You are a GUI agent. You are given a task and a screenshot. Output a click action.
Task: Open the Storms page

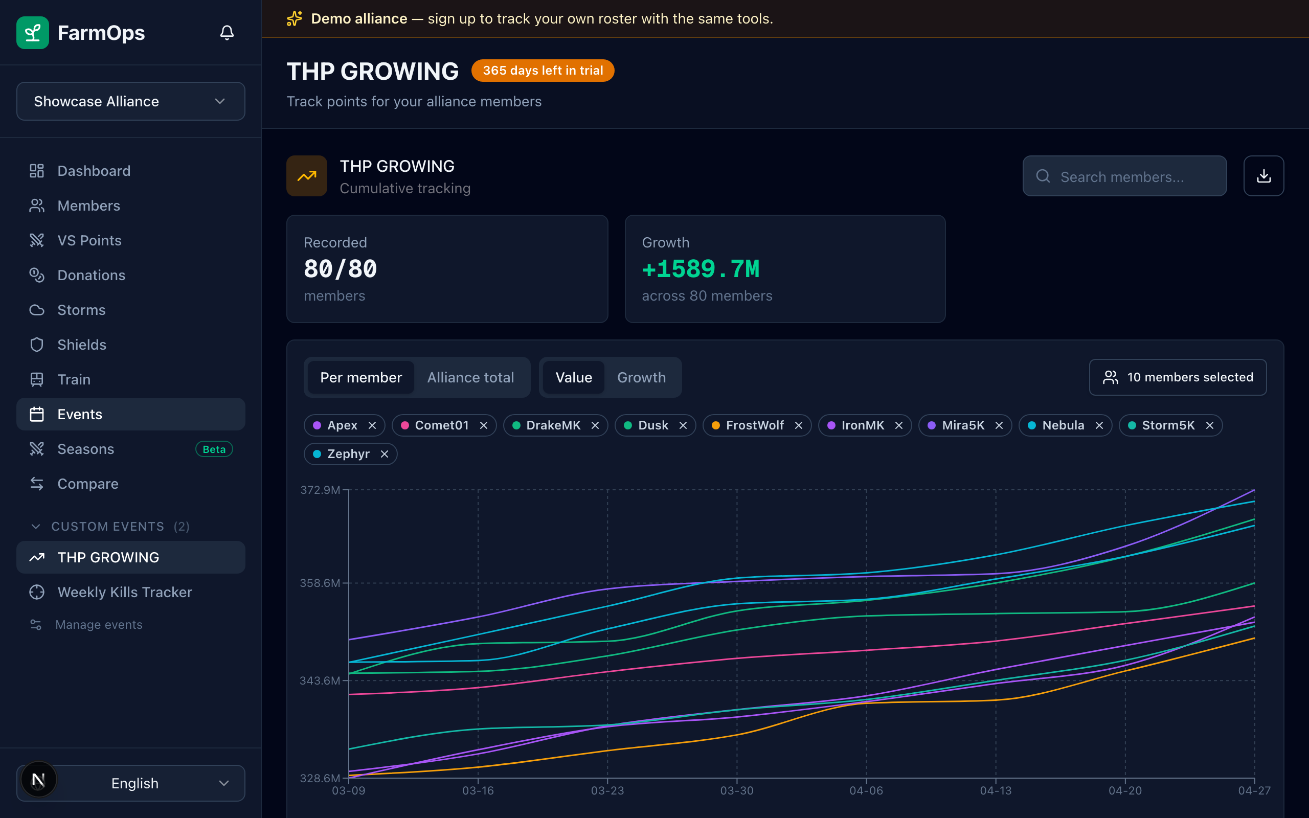click(x=131, y=310)
